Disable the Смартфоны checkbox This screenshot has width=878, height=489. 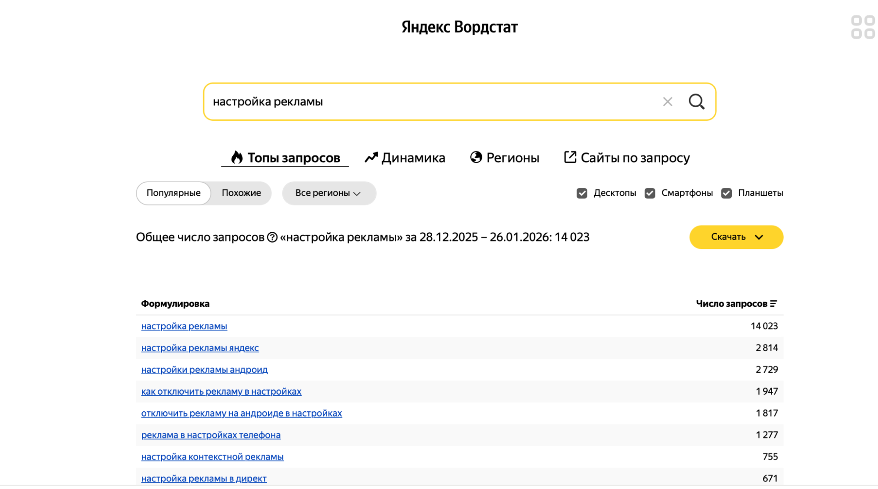pyautogui.click(x=650, y=193)
